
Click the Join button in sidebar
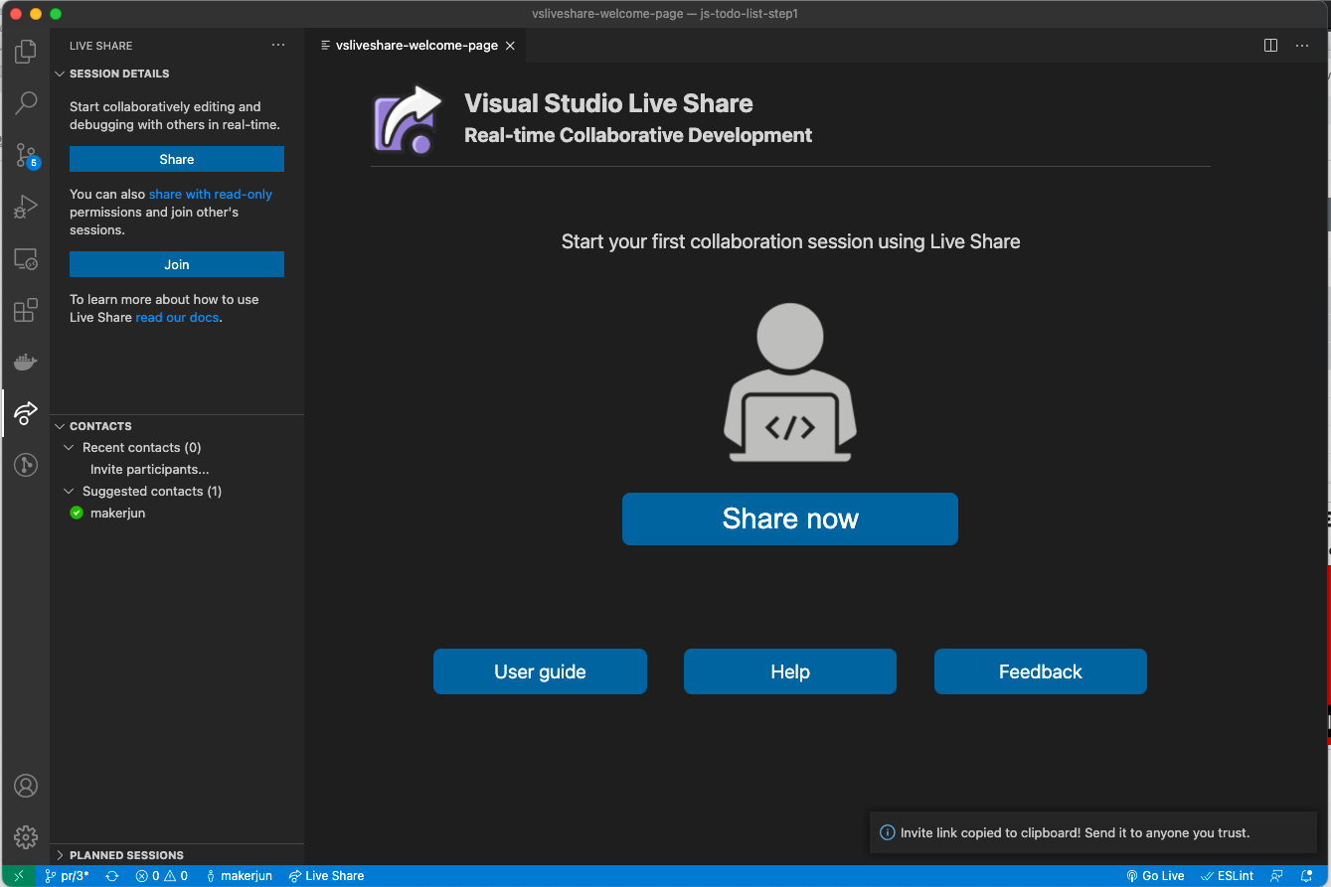pyautogui.click(x=177, y=264)
